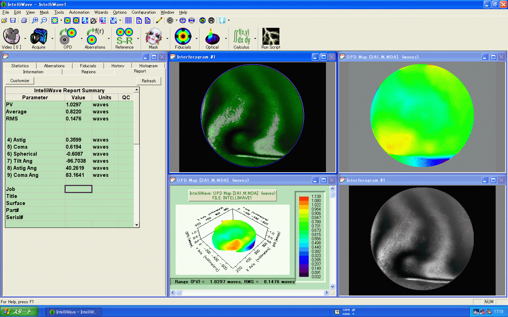Click the pink Z/Y/X axes icon
Viewport: 508px width, 317px height.
pyautogui.click(x=103, y=20)
